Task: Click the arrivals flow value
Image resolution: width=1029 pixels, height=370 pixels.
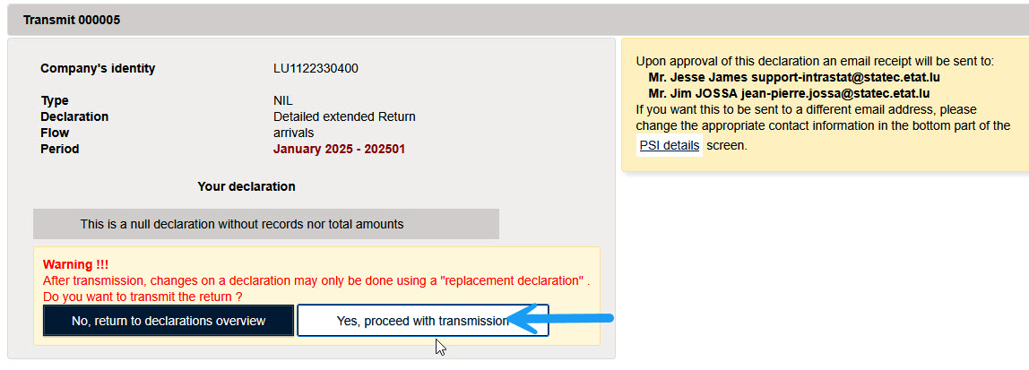Action: [x=293, y=133]
